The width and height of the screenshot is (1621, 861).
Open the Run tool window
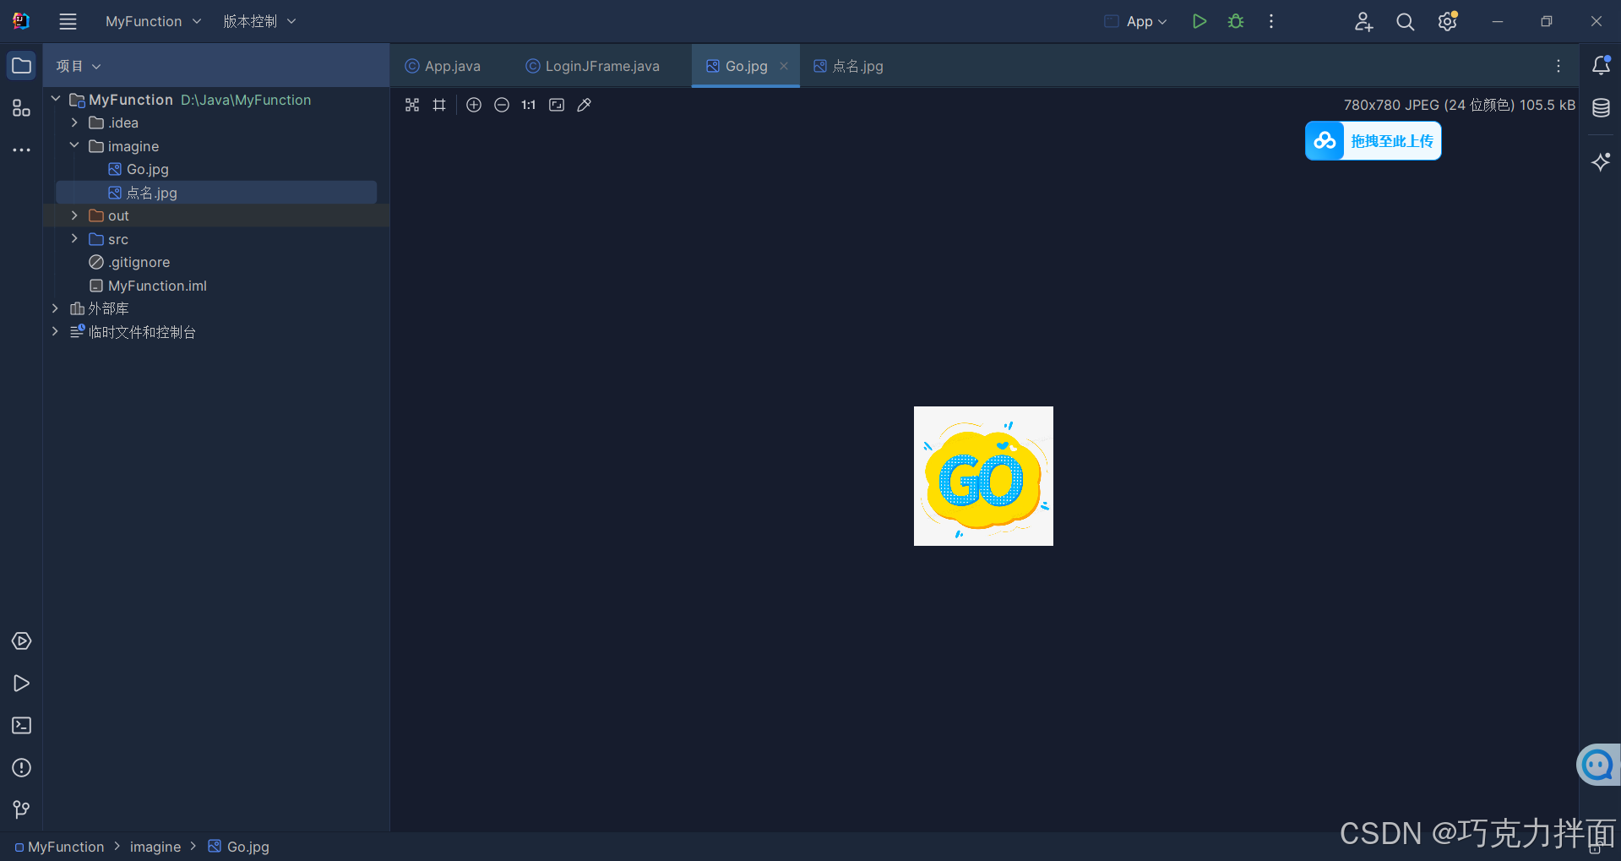(21, 684)
